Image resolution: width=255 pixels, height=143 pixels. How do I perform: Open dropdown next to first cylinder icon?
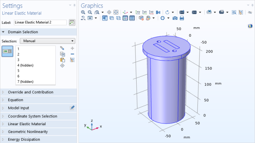188,12
